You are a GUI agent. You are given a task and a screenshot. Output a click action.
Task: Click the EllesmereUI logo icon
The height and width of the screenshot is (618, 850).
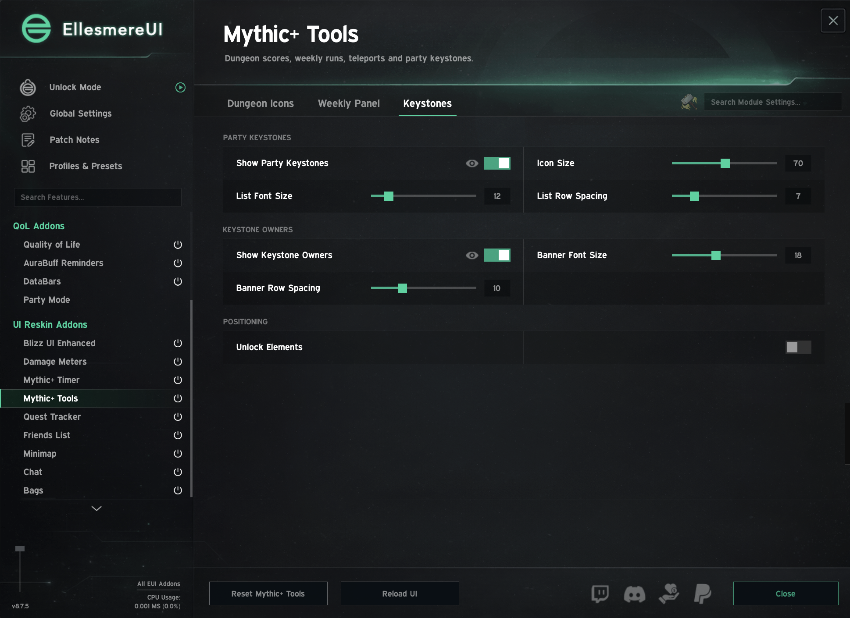pyautogui.click(x=36, y=28)
